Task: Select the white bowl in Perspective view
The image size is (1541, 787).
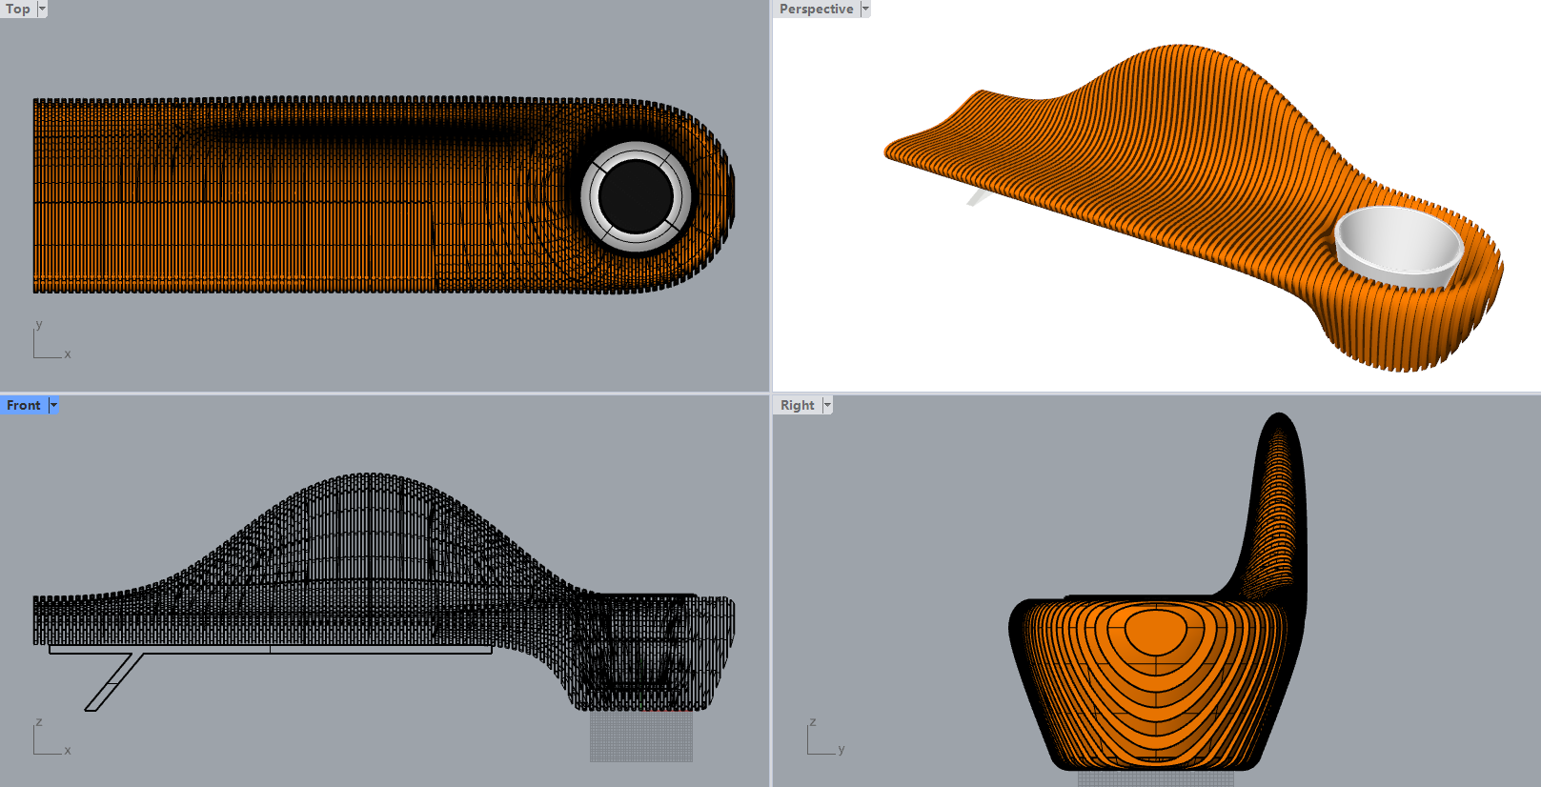Action: tap(1398, 247)
